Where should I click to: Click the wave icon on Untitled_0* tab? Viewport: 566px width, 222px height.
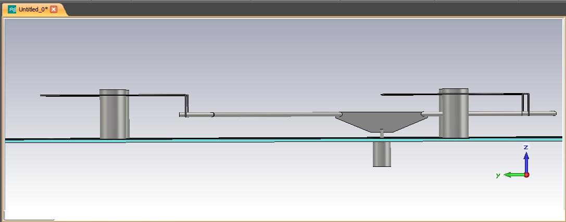coord(12,10)
